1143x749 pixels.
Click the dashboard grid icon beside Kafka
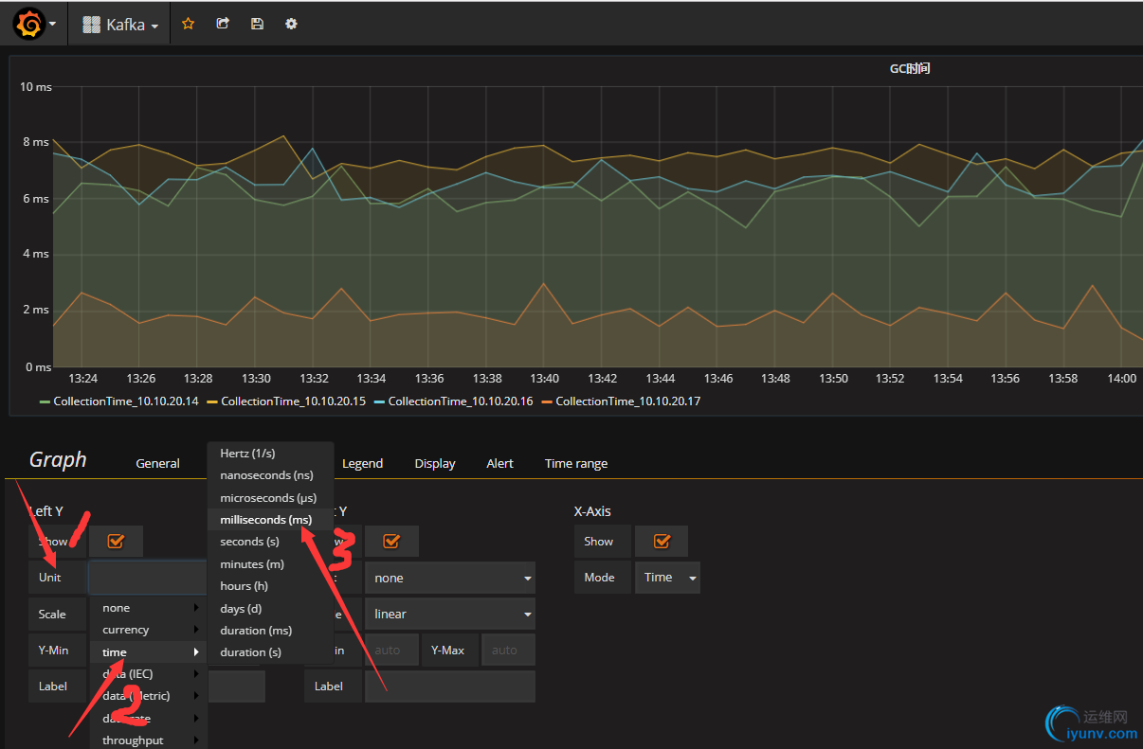(x=91, y=26)
